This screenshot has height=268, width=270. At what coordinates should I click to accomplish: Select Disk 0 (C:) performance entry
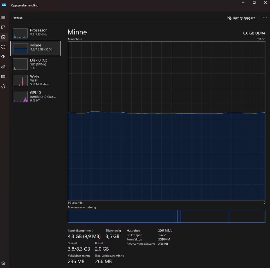pyautogui.click(x=35, y=64)
